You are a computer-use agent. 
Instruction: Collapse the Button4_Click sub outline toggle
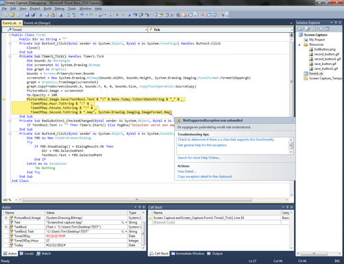click(10, 133)
